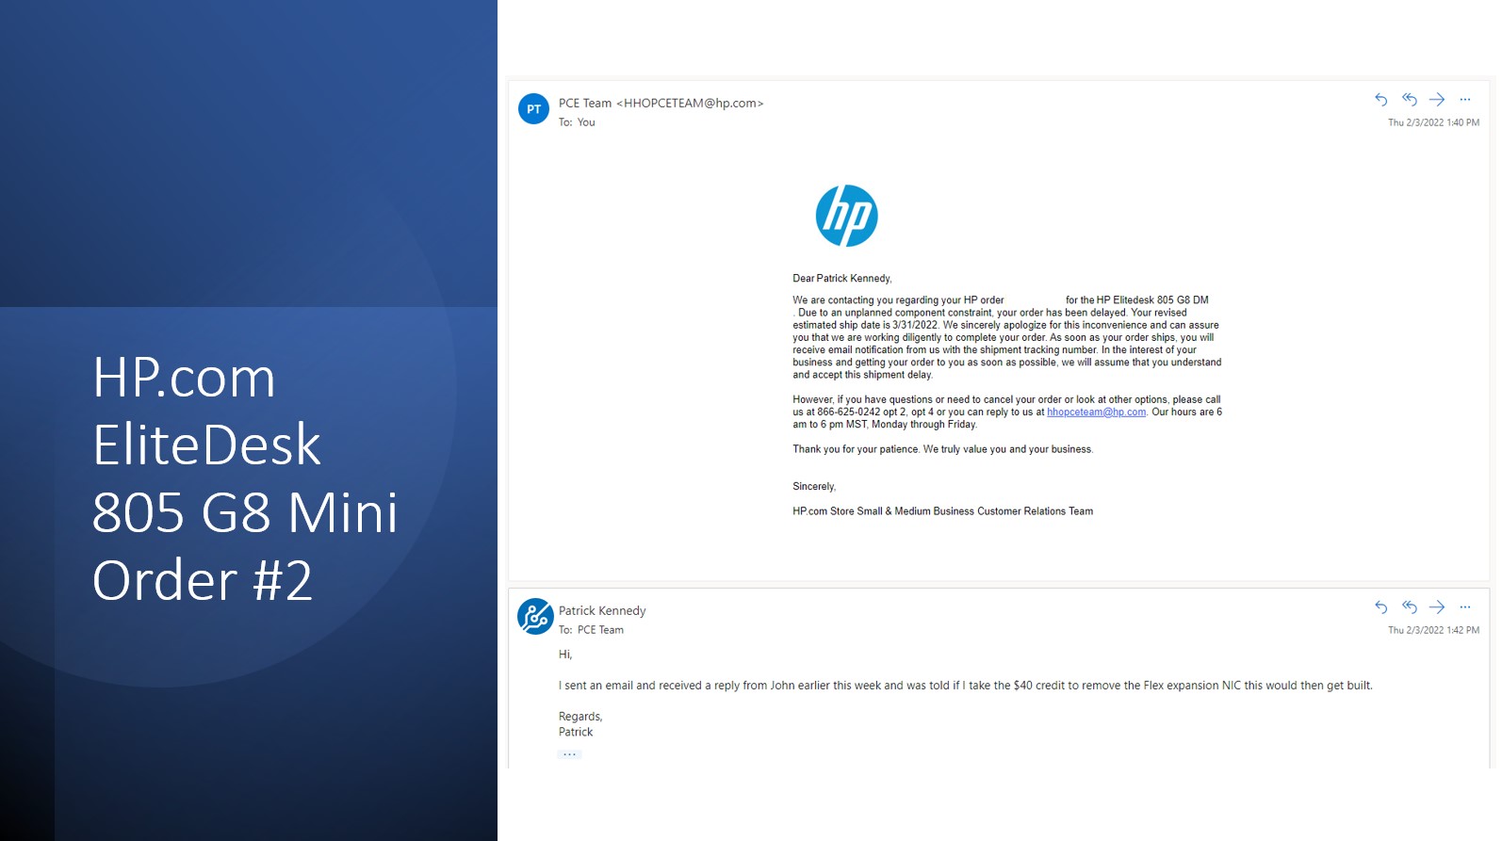1502x841 pixels.
Task: Click the Patrick Kennedy sender name
Action: click(602, 611)
